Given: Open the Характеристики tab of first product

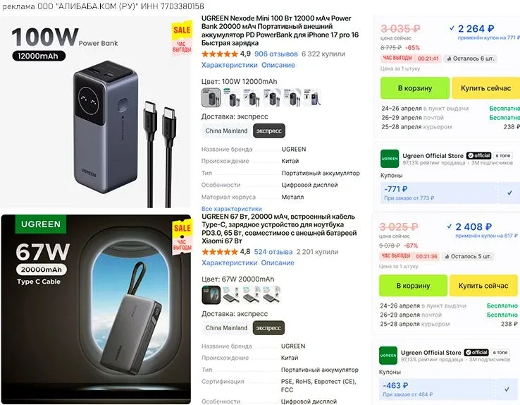Looking at the screenshot, I should click(x=230, y=65).
